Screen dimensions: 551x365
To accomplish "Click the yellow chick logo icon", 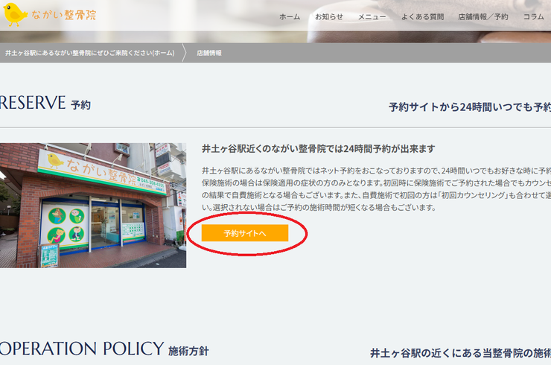I will pyautogui.click(x=15, y=16).
